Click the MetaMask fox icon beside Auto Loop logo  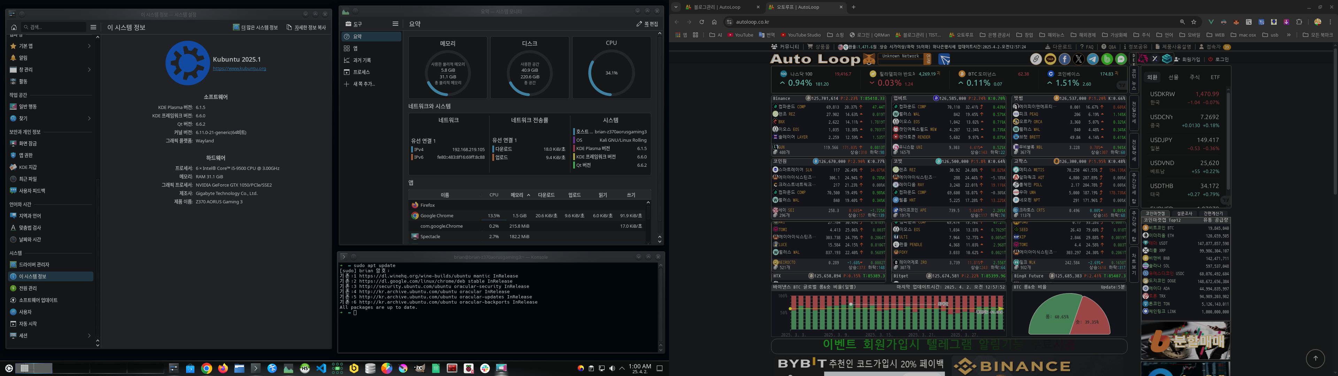tap(869, 59)
